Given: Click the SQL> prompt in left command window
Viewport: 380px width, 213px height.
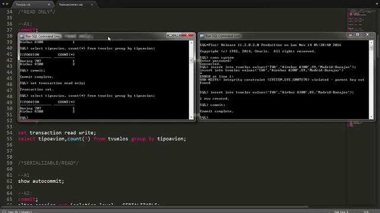Looking at the screenshot, I should (x=24, y=118).
